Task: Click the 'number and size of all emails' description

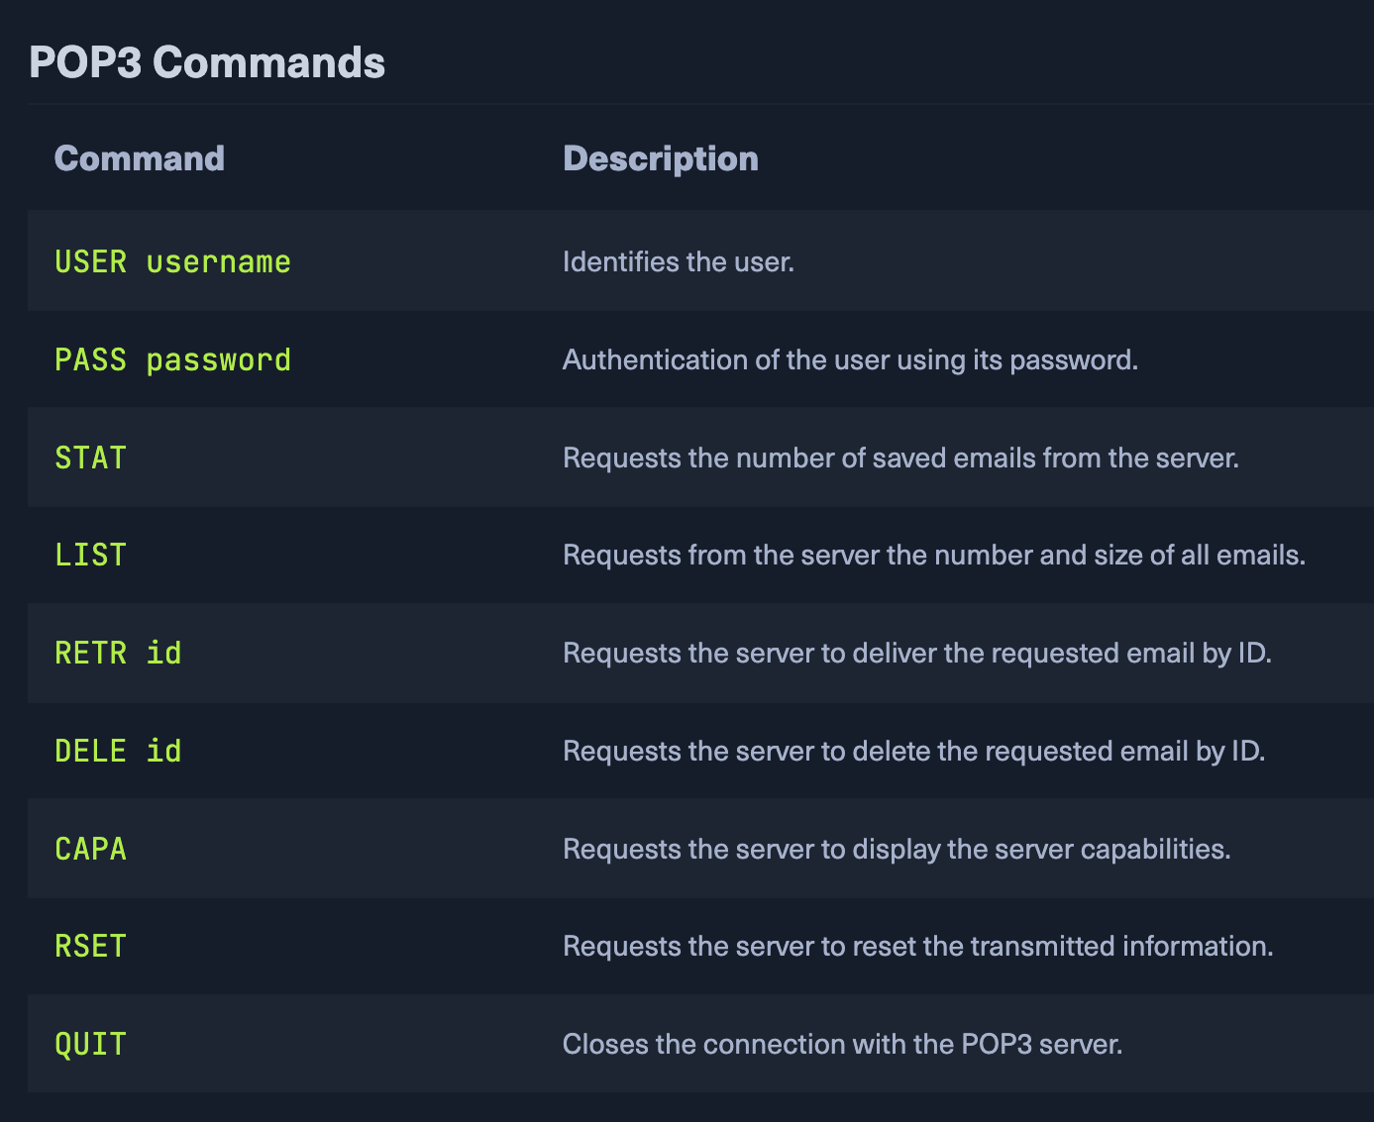Action: 933,555
